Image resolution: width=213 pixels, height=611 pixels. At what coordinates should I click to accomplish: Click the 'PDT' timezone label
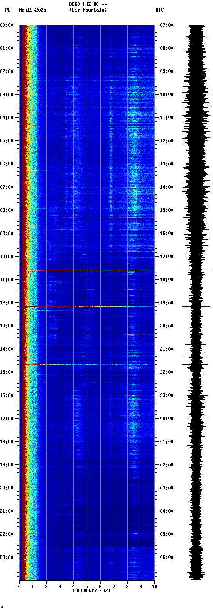pyautogui.click(x=9, y=10)
